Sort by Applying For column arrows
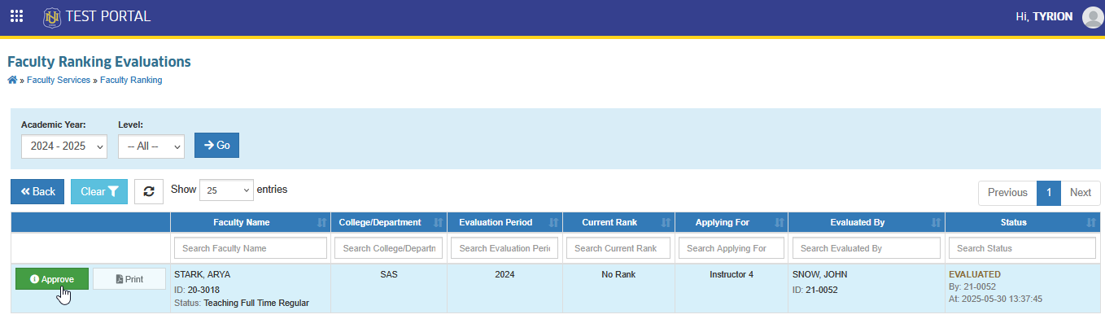The width and height of the screenshot is (1105, 319). tap(777, 222)
